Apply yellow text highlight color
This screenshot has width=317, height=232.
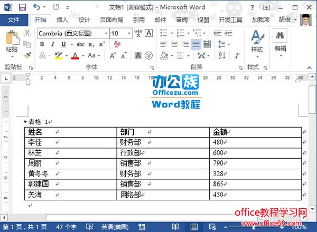[59, 55]
